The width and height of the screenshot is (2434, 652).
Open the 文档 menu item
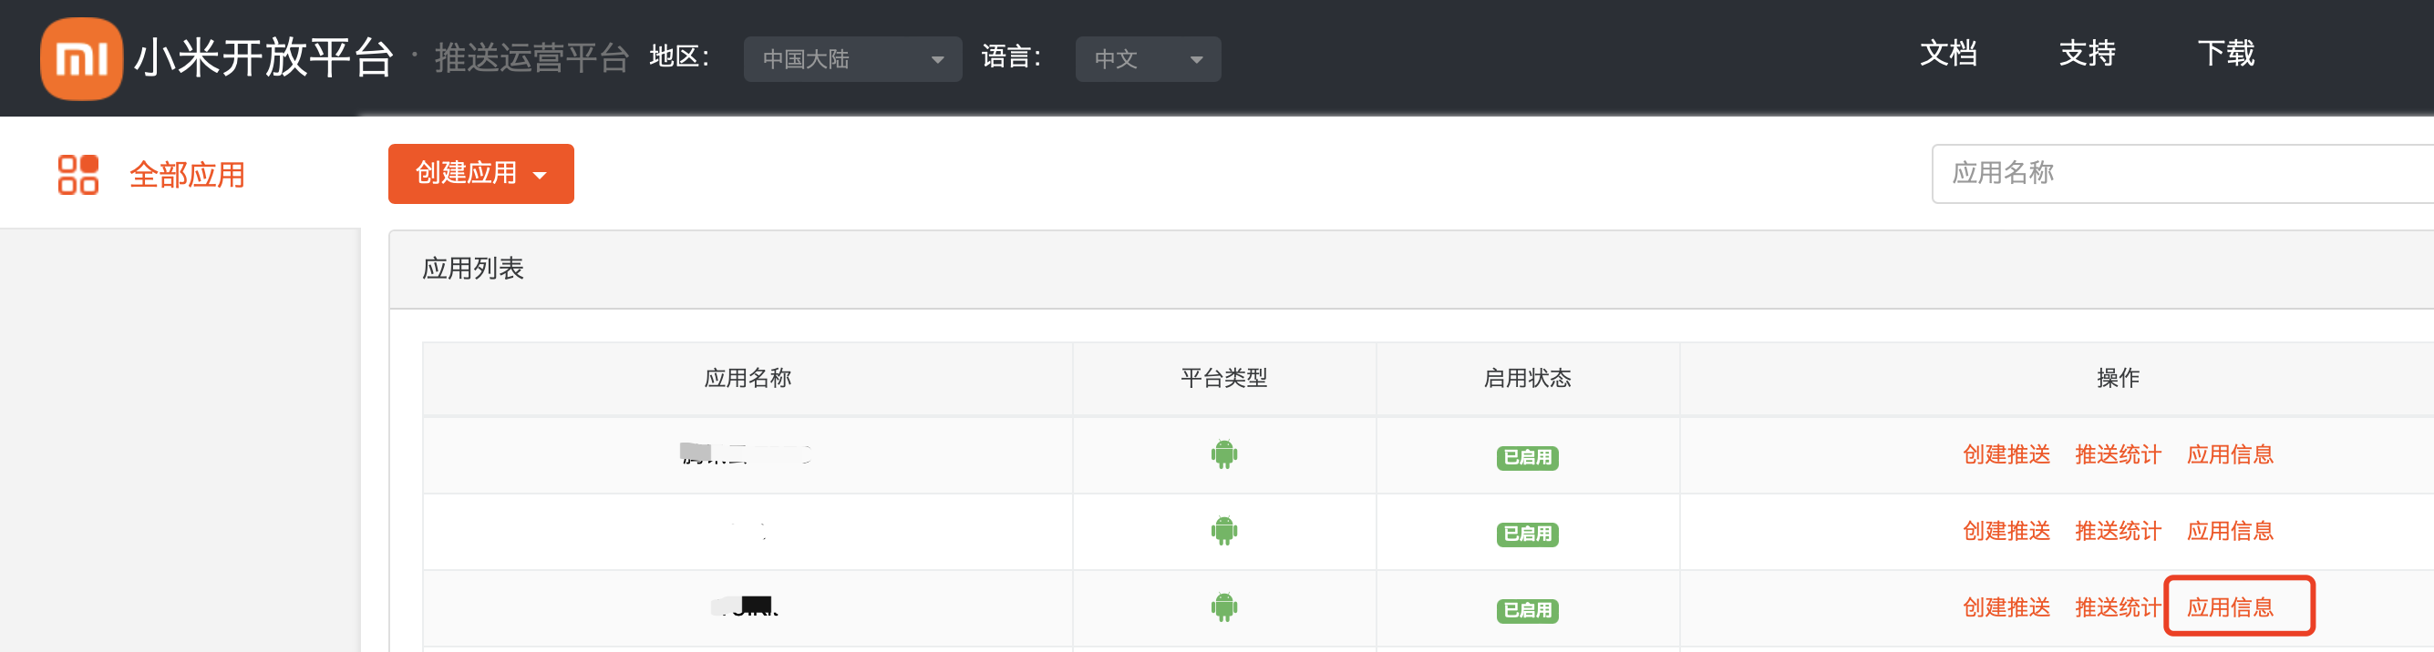[1948, 54]
